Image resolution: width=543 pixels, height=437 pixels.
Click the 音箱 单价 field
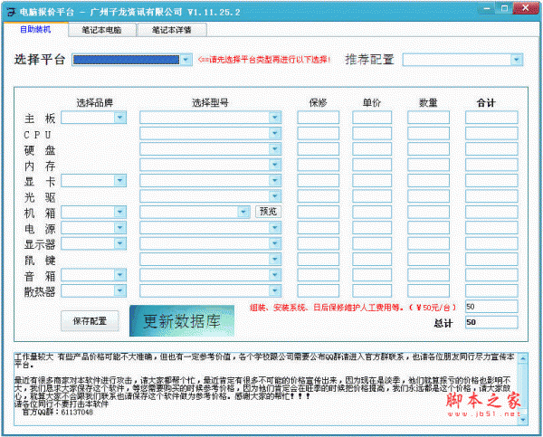[x=372, y=275]
